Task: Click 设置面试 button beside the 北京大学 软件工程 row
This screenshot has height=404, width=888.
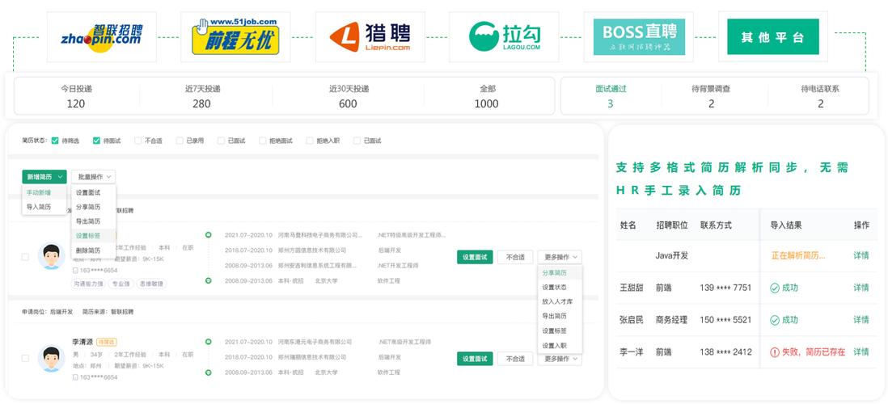Action: point(475,257)
